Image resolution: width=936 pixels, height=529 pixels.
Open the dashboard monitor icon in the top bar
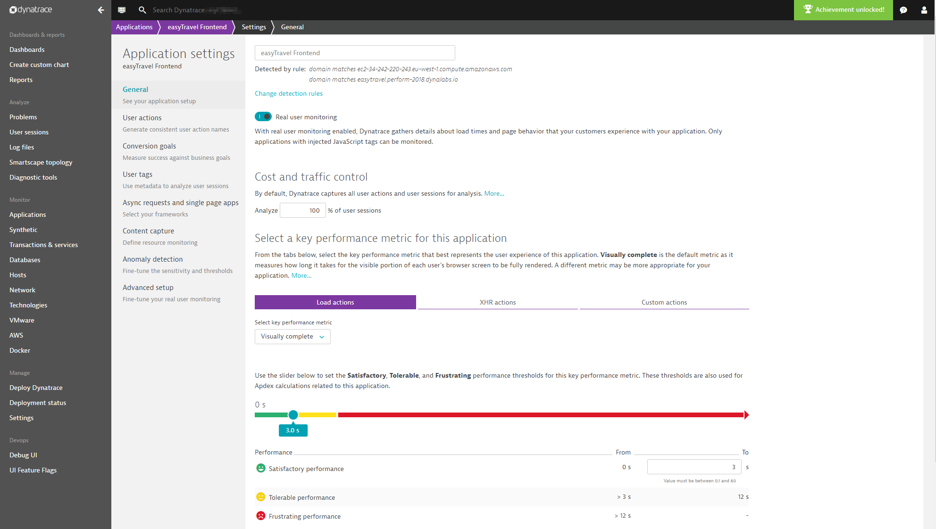(x=122, y=10)
